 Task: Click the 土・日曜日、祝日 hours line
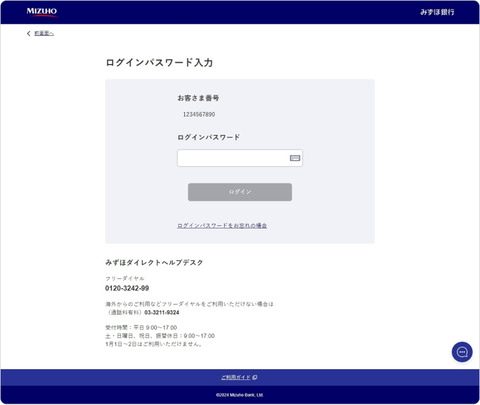pos(160,336)
